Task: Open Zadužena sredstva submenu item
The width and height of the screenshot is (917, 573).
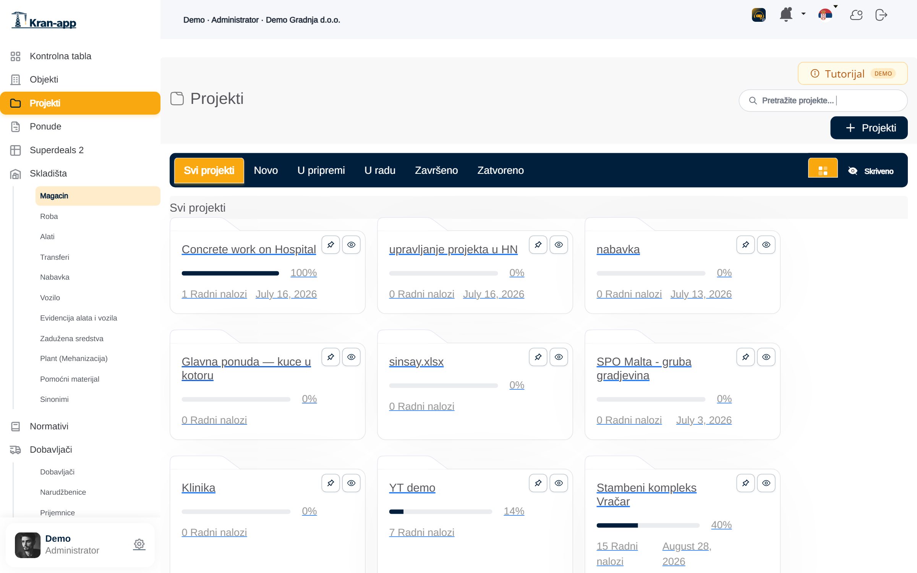Action: click(x=98, y=338)
